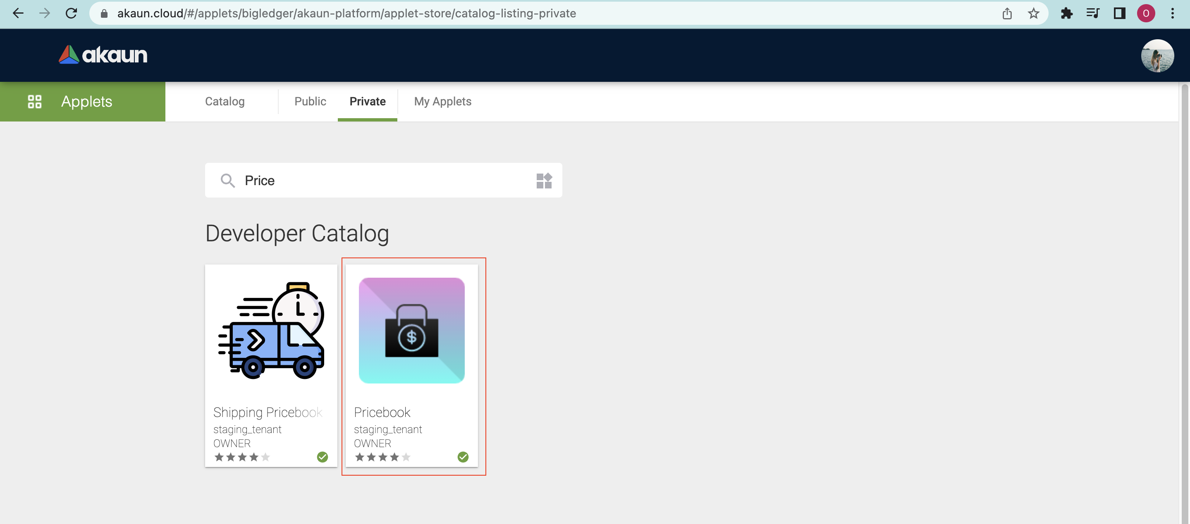Click the akaun logo in header
This screenshot has width=1190, height=524.
tap(103, 55)
